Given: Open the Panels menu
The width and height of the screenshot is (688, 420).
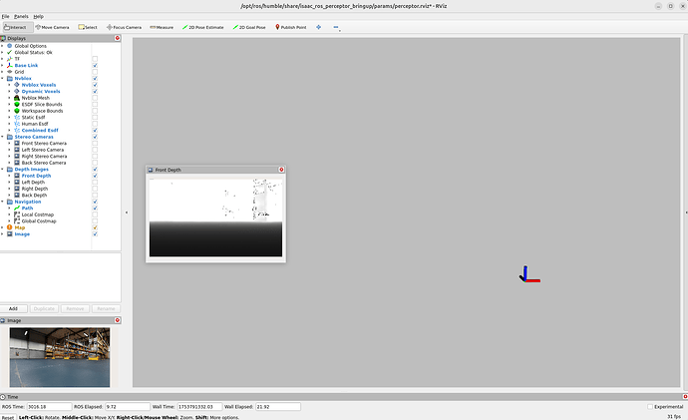Looking at the screenshot, I should [x=21, y=16].
